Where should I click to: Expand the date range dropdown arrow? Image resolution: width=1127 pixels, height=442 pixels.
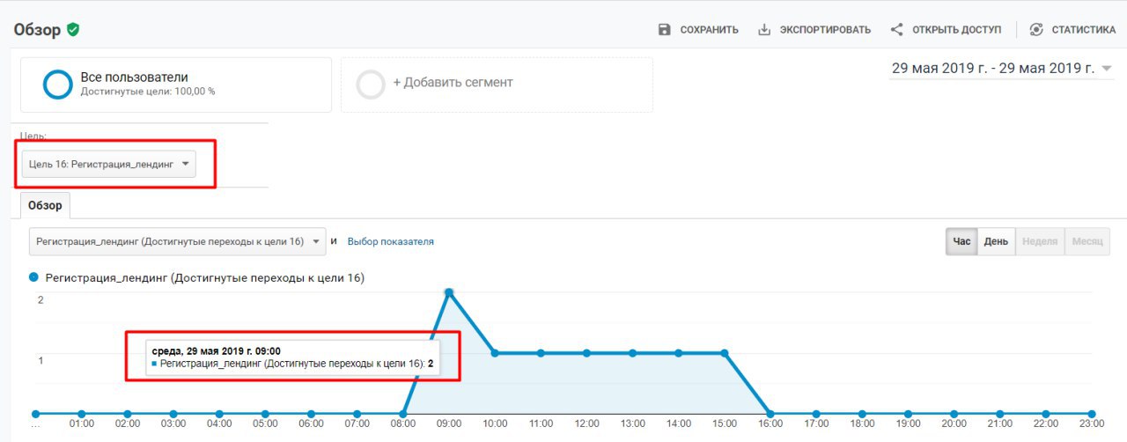1107,69
